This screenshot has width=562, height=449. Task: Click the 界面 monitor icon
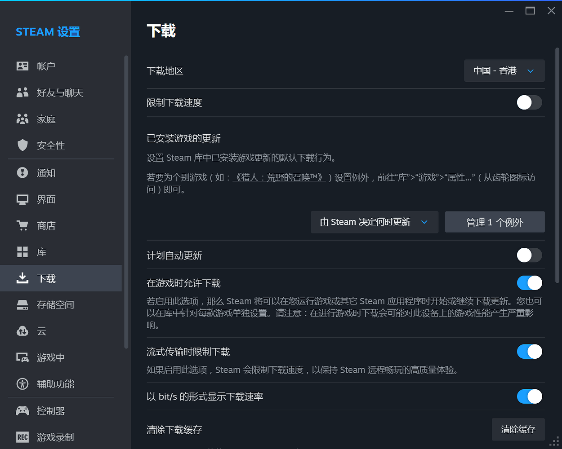(22, 199)
